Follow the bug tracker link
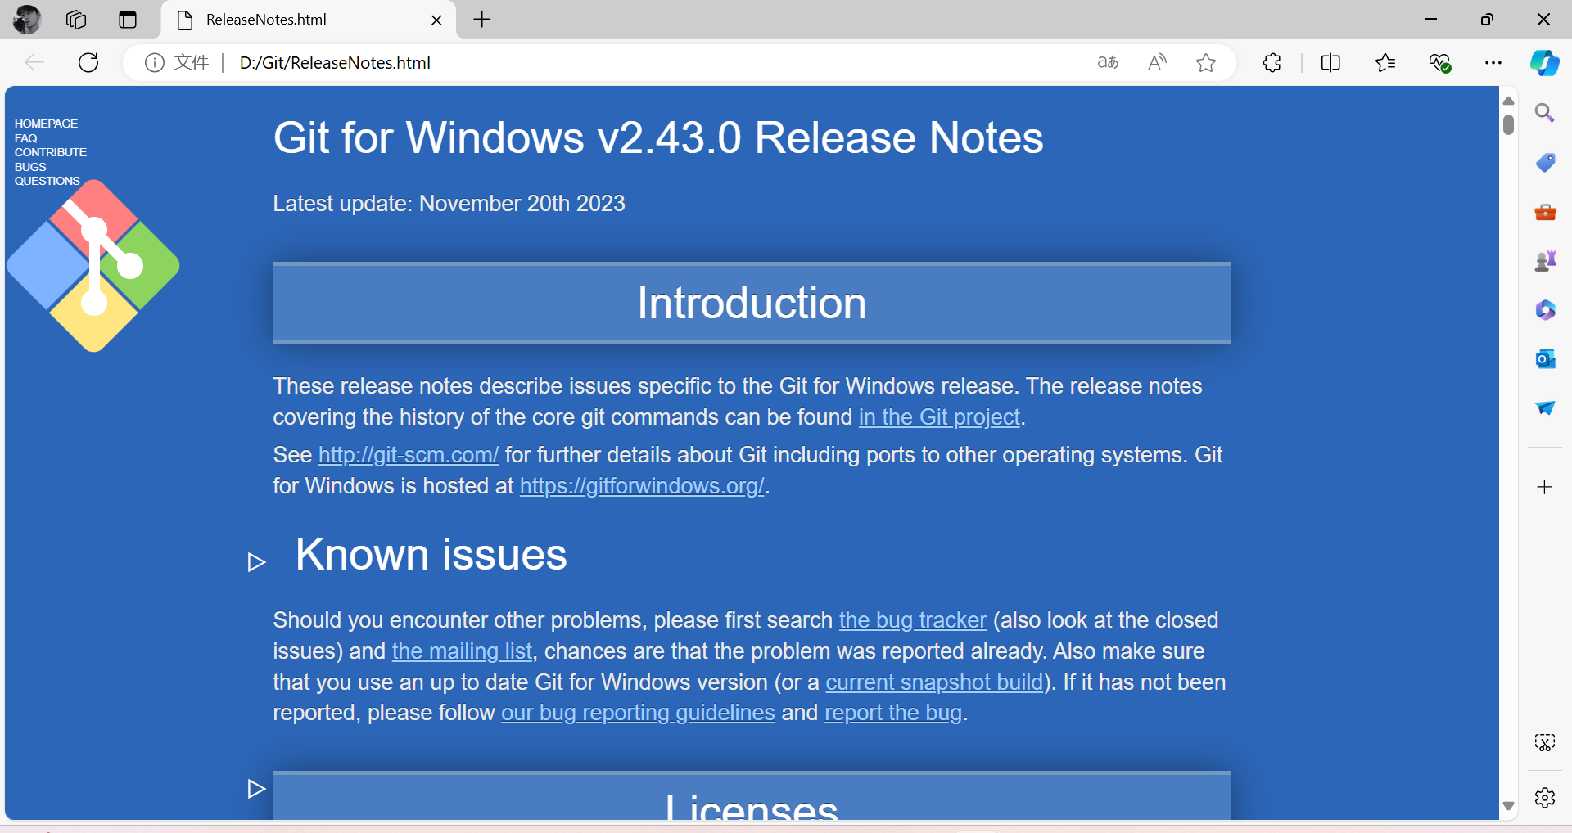This screenshot has height=833, width=1572. tap(912, 620)
